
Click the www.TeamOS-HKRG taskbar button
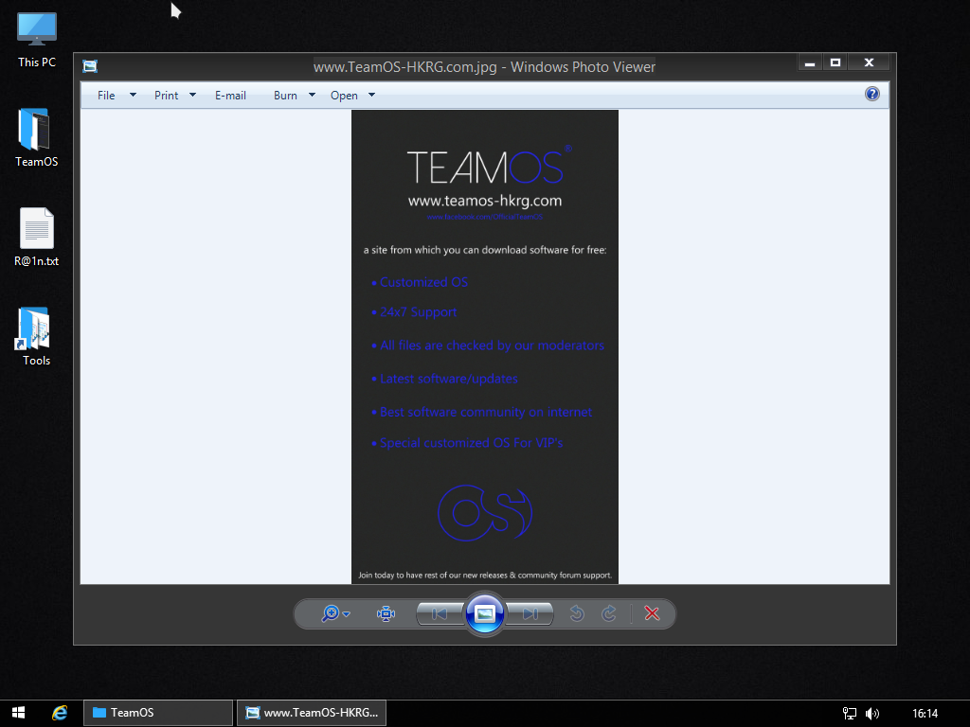[x=312, y=713]
